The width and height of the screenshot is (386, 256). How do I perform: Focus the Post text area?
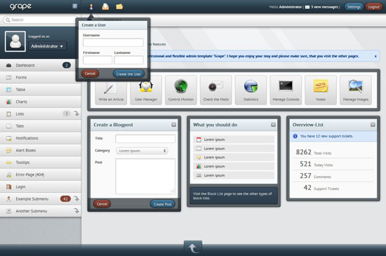[x=145, y=176]
